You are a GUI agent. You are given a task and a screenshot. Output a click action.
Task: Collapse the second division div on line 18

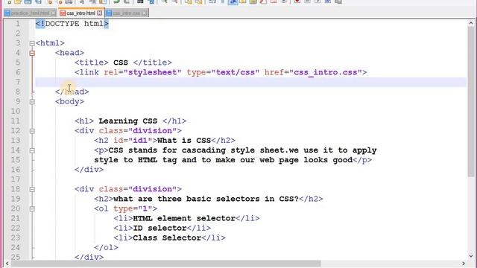coord(32,189)
